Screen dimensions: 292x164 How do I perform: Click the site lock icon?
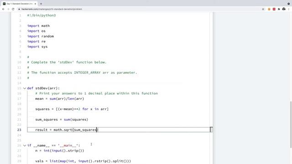pyautogui.click(x=19, y=9)
